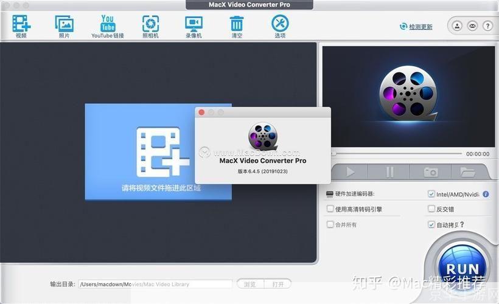Screen dimensions: 499x304
Task: Open the help question mark button
Action: point(488,26)
